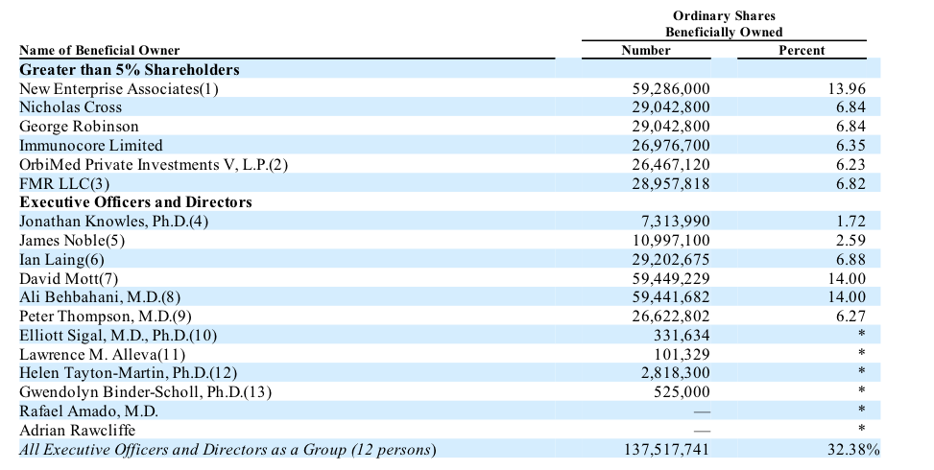Click on George Robinson in the owner list
Viewport: 934px width, 470px height.
(79, 127)
